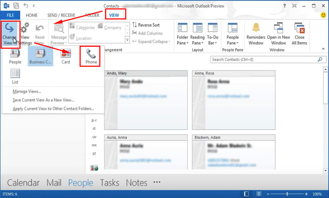
Task: Click the Undo arrow in quick access toolbar
Action: tap(26, 6)
